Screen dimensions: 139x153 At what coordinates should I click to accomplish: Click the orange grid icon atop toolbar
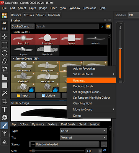click(4, 16)
